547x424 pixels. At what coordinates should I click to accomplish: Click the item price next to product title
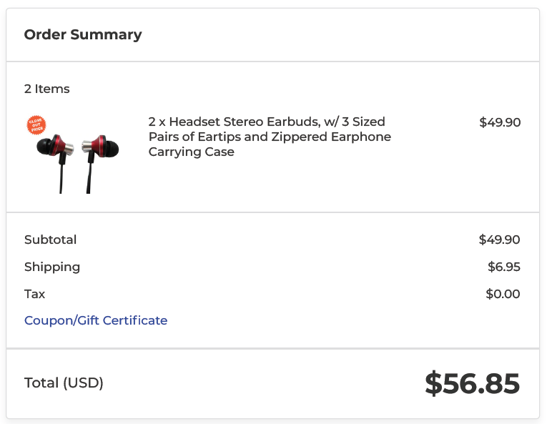499,122
